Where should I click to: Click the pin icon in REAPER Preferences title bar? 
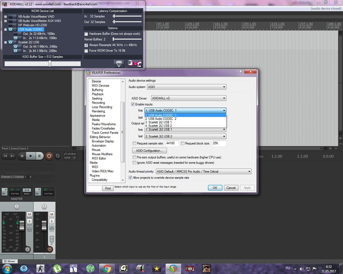tap(241, 72)
